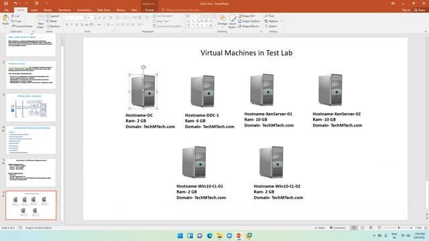429x241 pixels.
Task: Open Microsoft Edge from taskbar
Action: (x=210, y=236)
